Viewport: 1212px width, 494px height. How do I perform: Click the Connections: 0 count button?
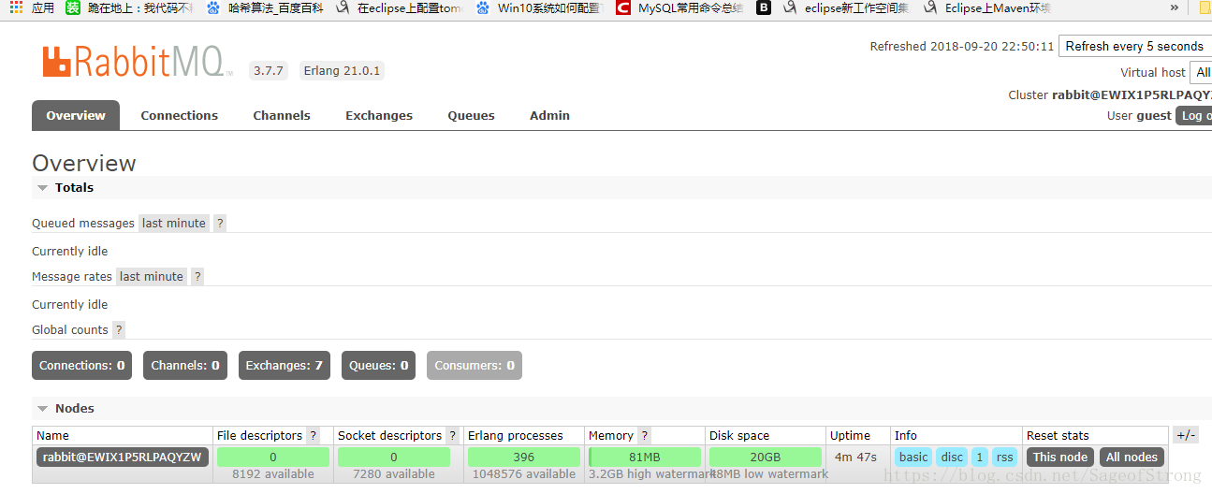[x=82, y=365]
